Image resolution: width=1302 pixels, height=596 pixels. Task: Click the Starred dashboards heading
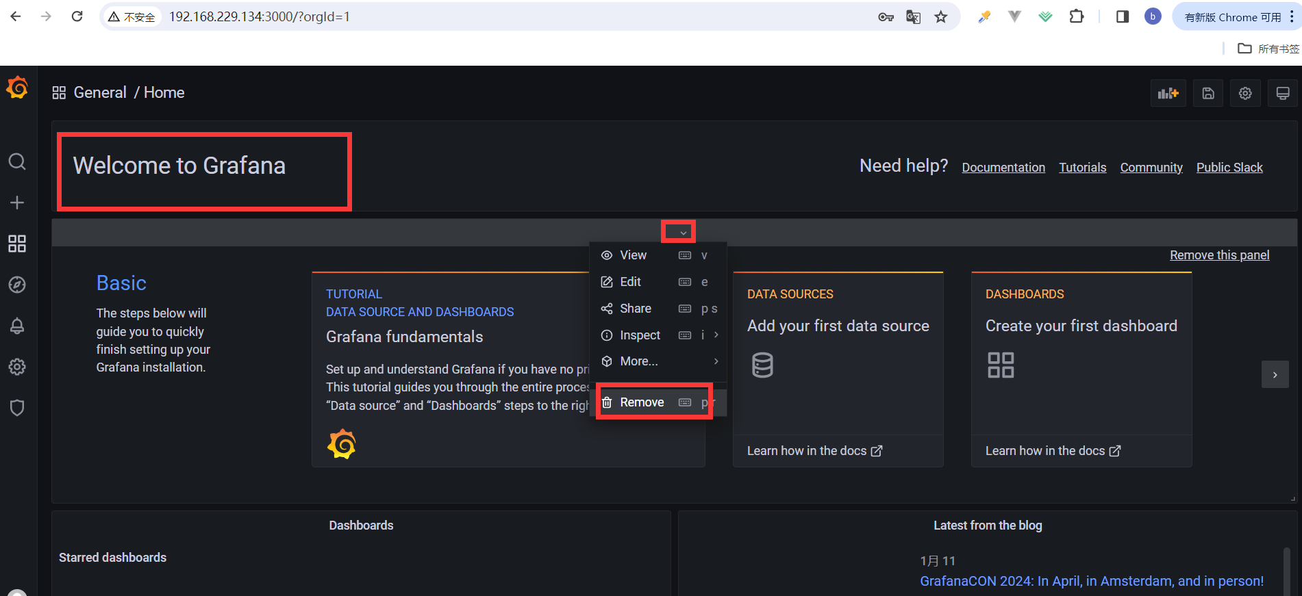click(x=112, y=558)
